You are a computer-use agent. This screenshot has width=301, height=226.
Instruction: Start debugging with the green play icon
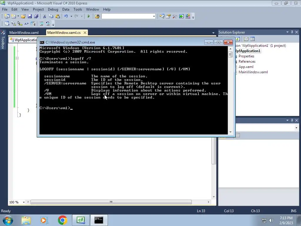tap(89, 16)
